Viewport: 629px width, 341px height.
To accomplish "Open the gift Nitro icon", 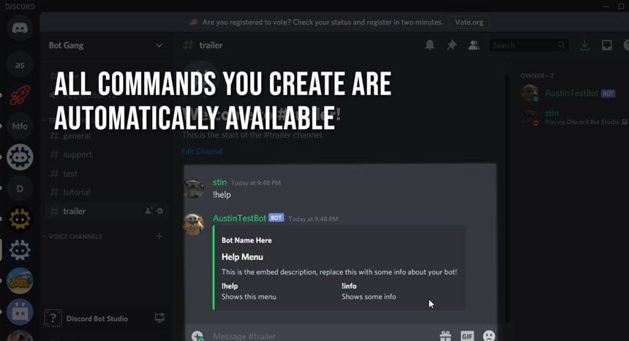I will [445, 336].
